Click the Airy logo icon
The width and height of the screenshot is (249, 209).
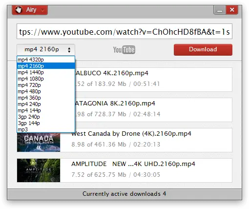point(19,10)
